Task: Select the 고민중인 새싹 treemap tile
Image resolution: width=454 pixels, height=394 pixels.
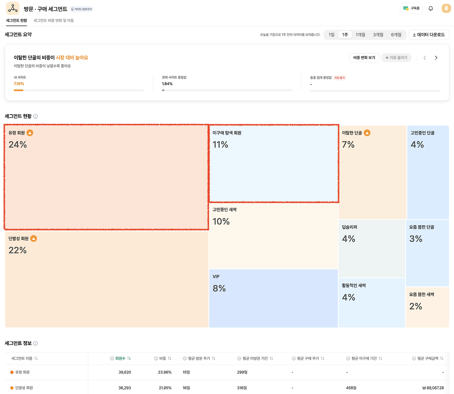Action: 273,236
